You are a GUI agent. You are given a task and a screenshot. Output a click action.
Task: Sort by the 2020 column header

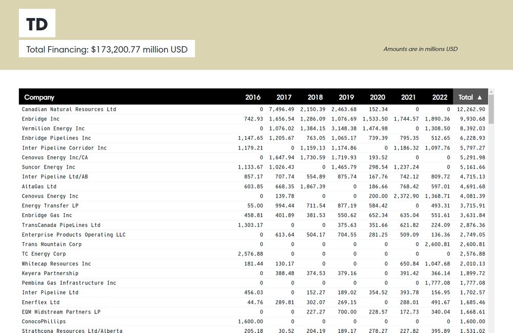pyautogui.click(x=378, y=97)
